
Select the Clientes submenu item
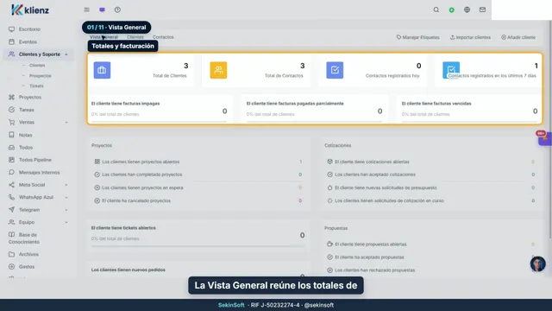point(37,66)
